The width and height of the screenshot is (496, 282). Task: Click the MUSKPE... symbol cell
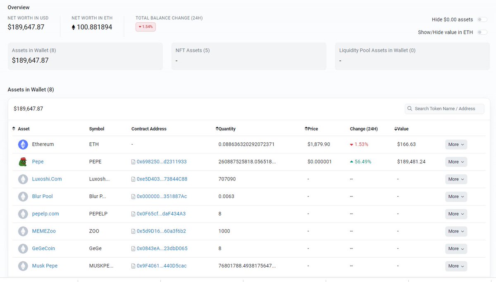pyautogui.click(x=101, y=266)
